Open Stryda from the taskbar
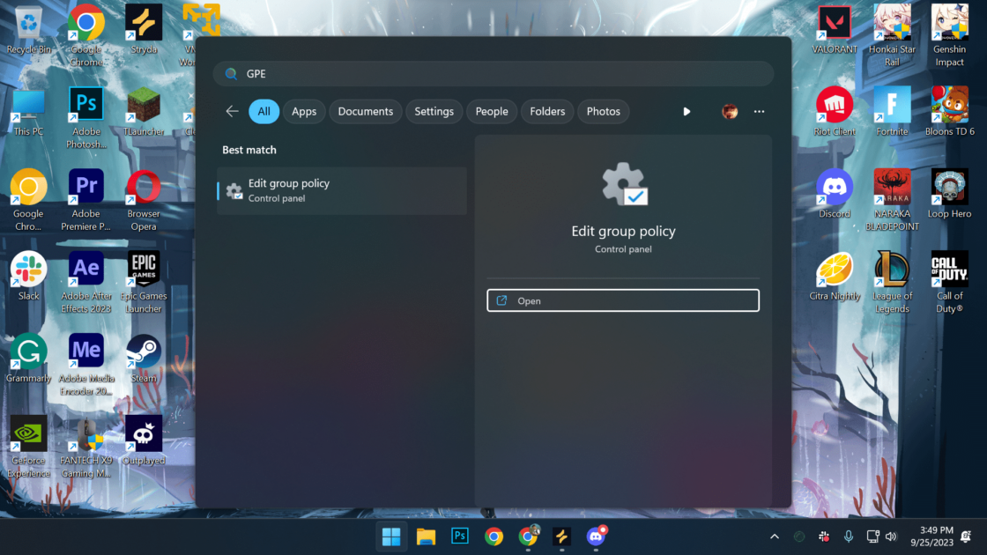Image resolution: width=987 pixels, height=555 pixels. tap(561, 536)
